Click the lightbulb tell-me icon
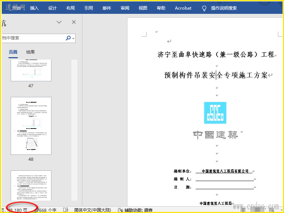284x213 pixels. click(204, 8)
